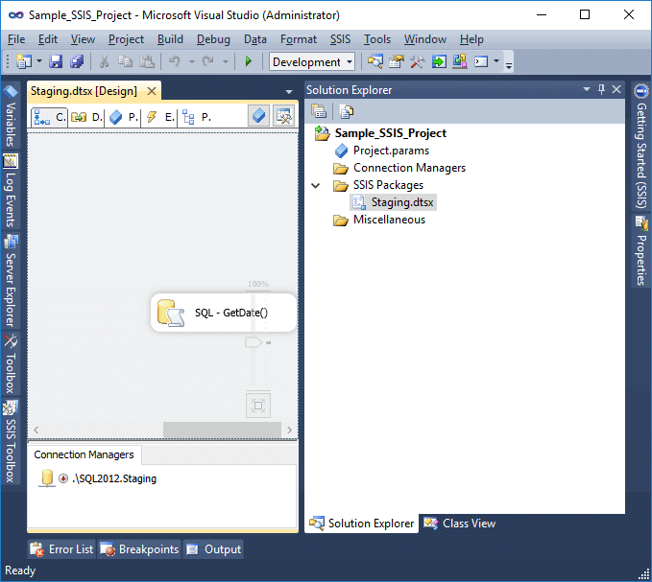
Task: Select the SQL - GetDate() Execute SQL task
Action: [x=224, y=313]
